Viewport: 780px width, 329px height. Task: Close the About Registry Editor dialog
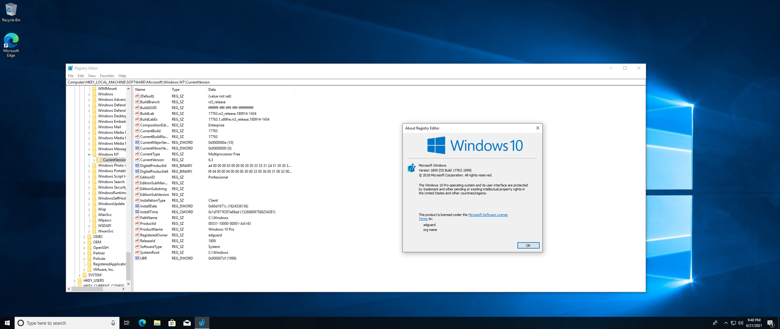[537, 128]
